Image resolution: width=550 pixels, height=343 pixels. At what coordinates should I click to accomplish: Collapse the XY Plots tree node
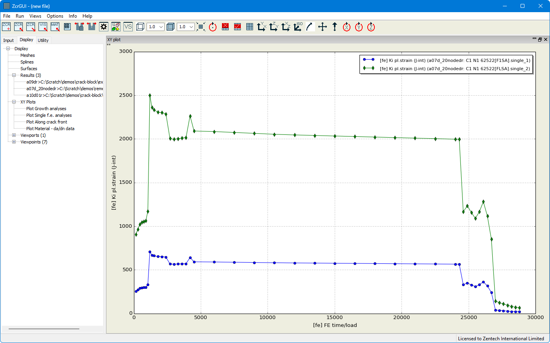[x=14, y=102]
